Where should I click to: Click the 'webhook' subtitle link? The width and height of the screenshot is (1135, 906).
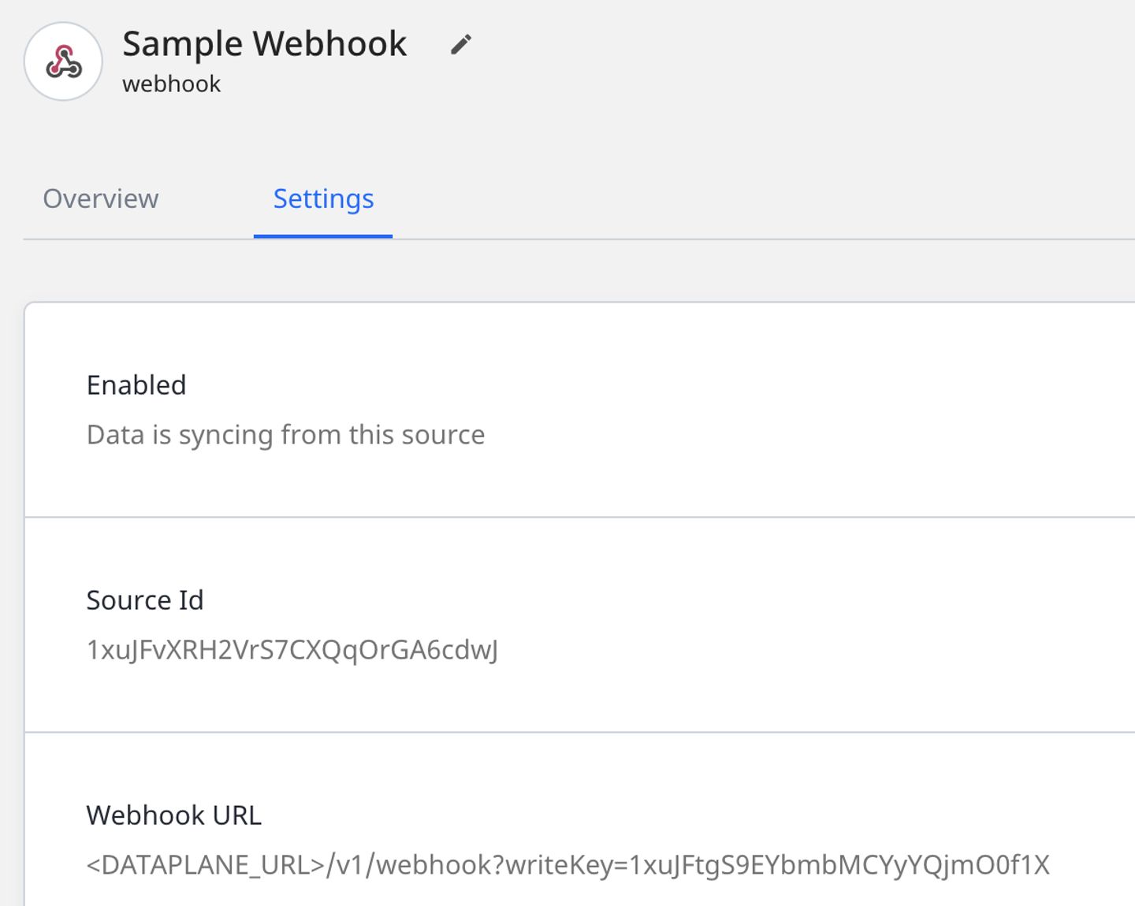[x=171, y=84]
